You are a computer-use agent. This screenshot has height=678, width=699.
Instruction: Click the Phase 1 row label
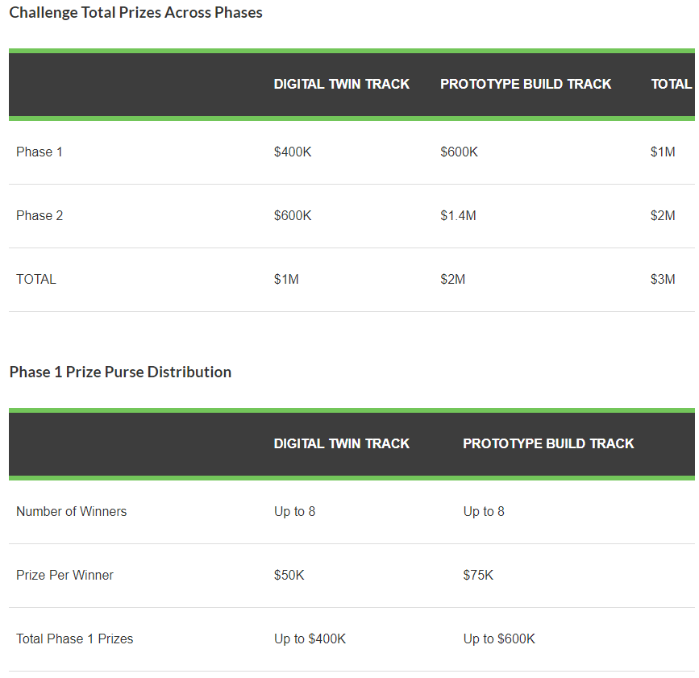[x=40, y=152]
